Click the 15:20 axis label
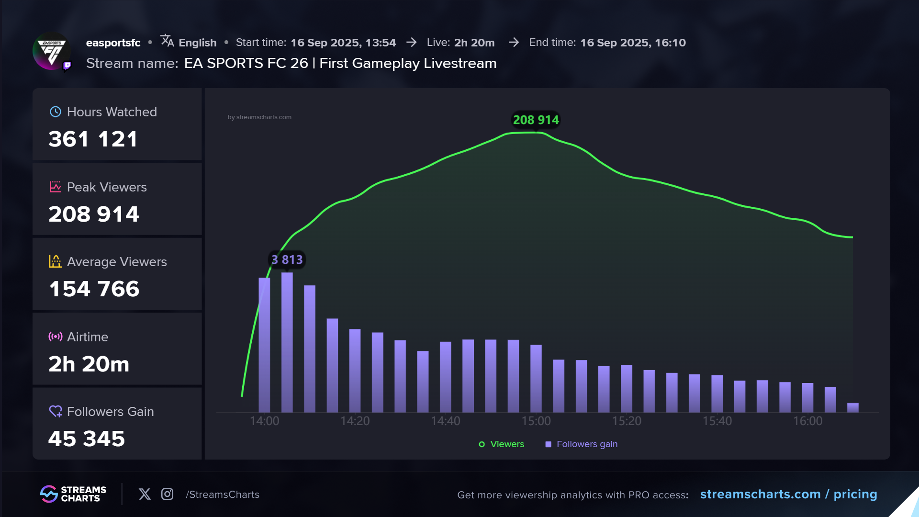919x517 pixels. coord(627,421)
